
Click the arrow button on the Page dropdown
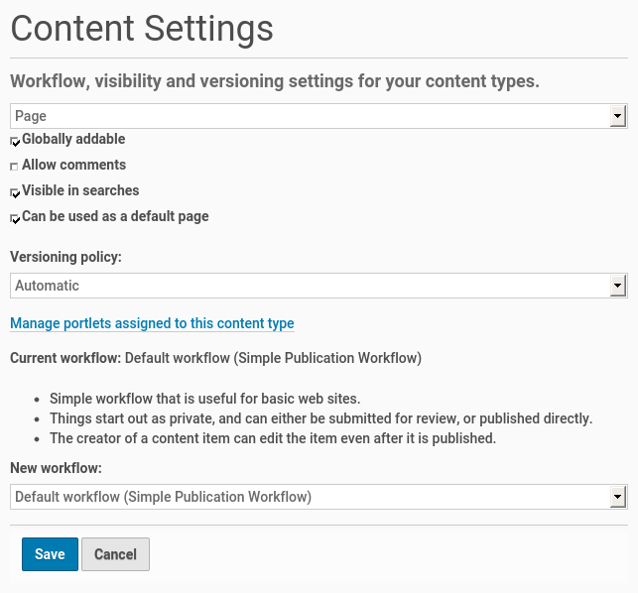pyautogui.click(x=618, y=117)
